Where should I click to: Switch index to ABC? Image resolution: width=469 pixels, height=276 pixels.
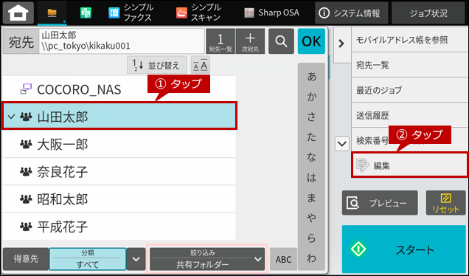click(x=283, y=259)
